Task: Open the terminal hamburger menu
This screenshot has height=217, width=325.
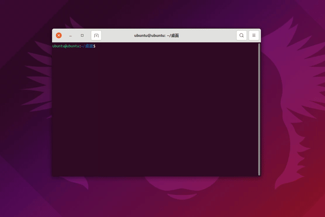Action: 254,35
